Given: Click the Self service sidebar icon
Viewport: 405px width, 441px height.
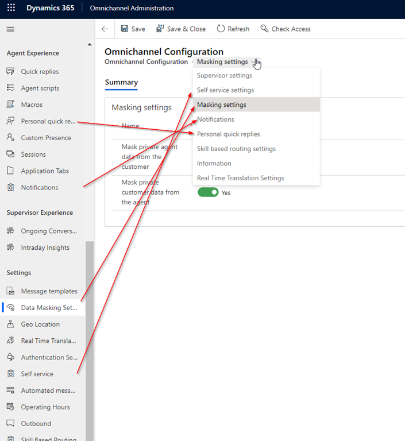Looking at the screenshot, I should pyautogui.click(x=10, y=374).
